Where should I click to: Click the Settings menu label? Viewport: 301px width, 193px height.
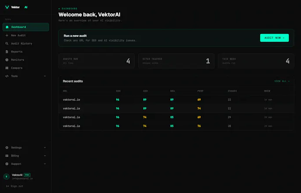16,148
